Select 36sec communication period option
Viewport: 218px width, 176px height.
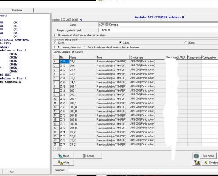(x=185, y=43)
